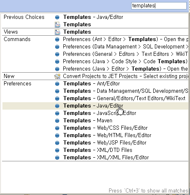
Task: Choose Convert Projects to JET Projects entry
Action: (125, 76)
